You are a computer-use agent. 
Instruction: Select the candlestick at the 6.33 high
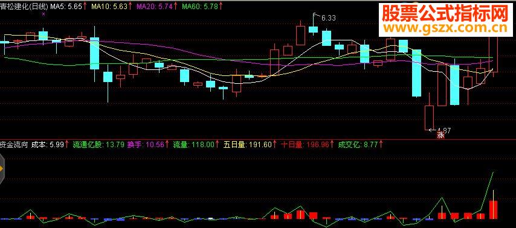[313, 25]
